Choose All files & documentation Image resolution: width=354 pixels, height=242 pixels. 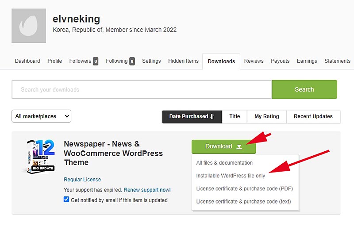coord(224,163)
